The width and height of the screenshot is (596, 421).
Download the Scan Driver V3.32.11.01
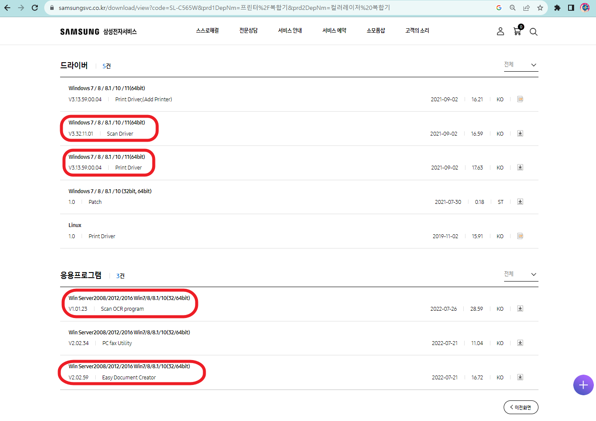(x=520, y=133)
